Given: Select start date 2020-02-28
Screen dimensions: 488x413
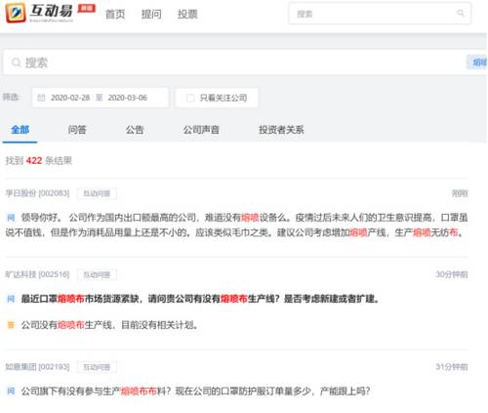Looking at the screenshot, I should click(70, 98).
